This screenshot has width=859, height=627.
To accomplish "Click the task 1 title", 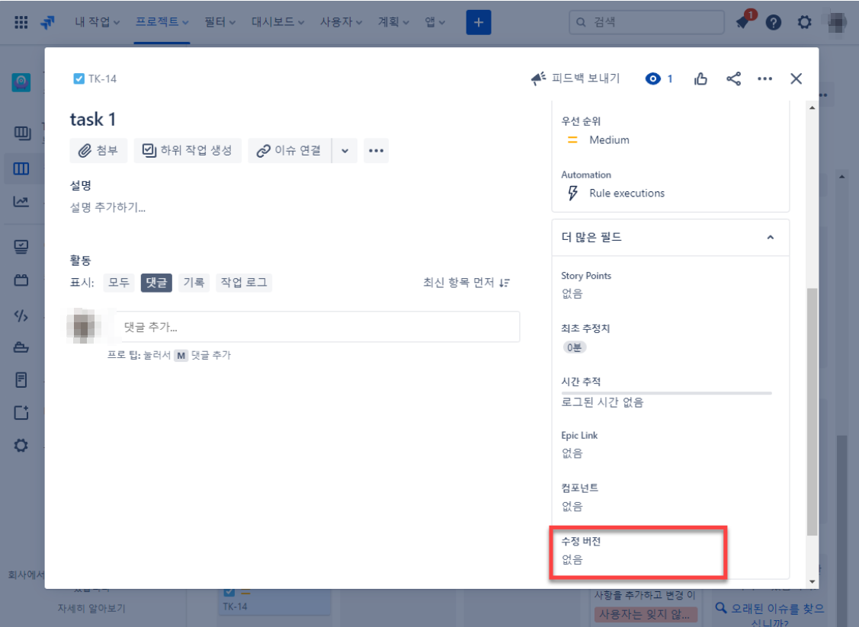I will click(x=92, y=120).
